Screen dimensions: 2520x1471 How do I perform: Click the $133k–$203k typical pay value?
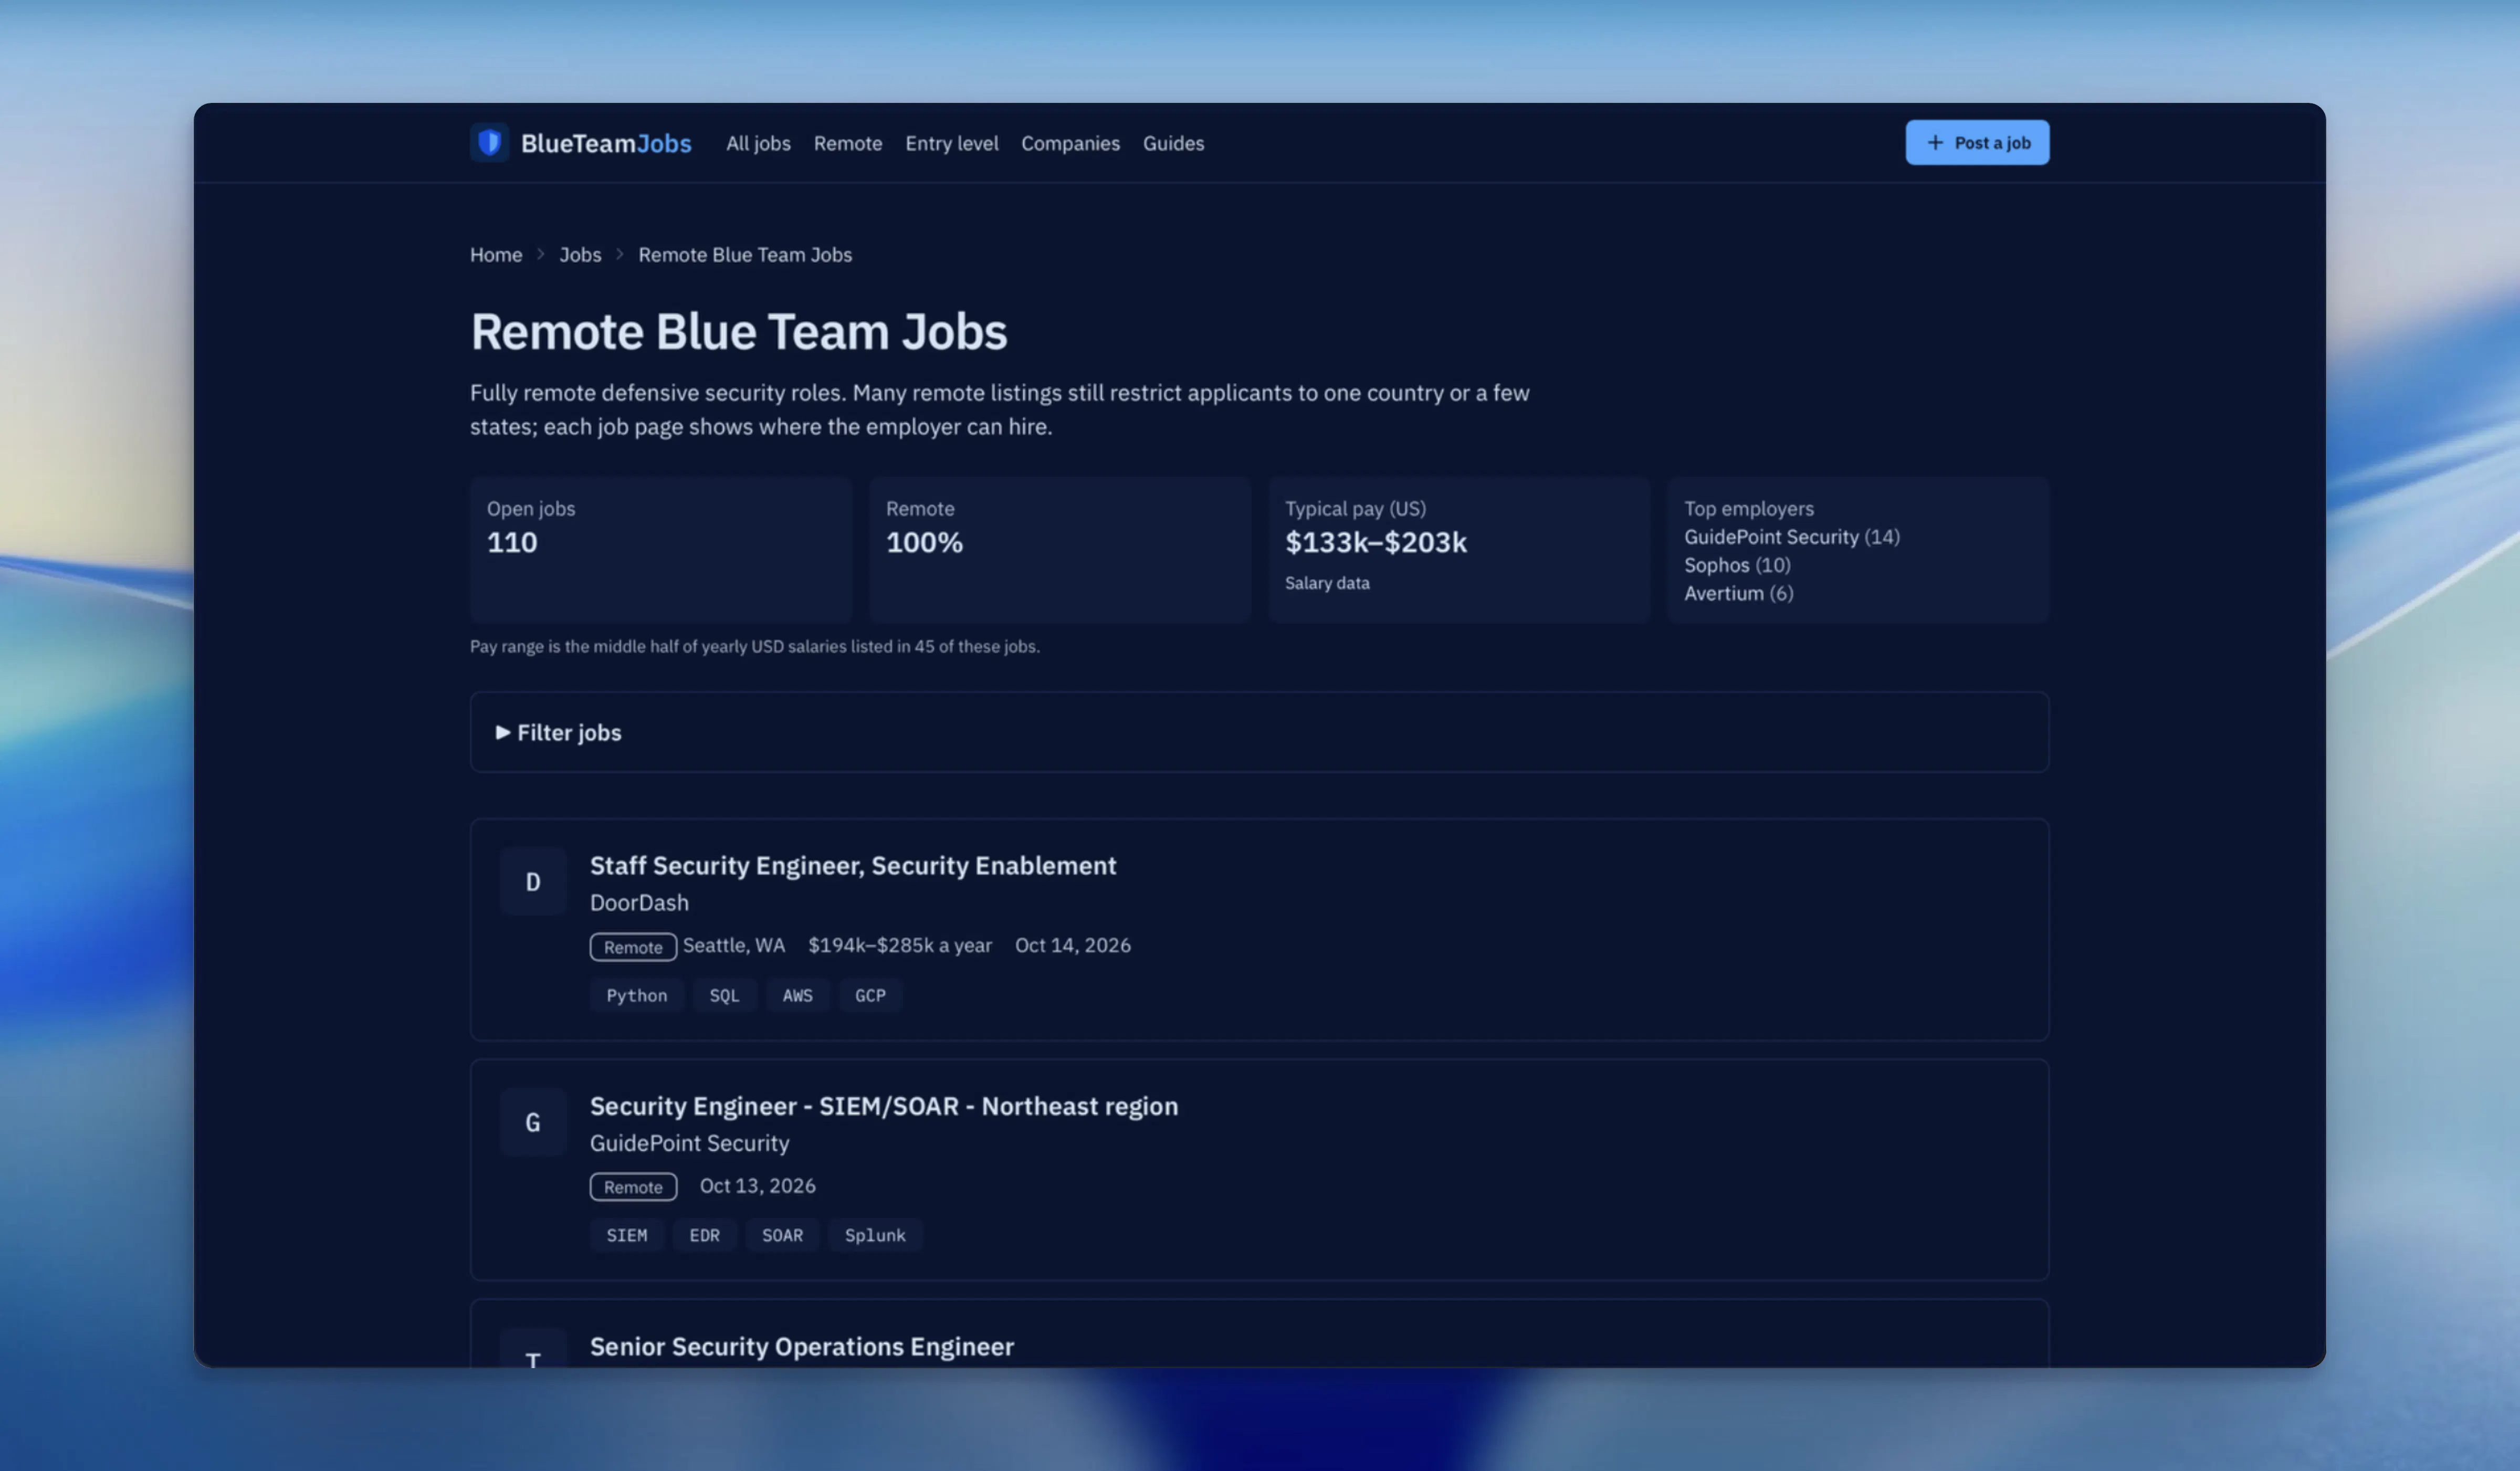pyautogui.click(x=1376, y=542)
